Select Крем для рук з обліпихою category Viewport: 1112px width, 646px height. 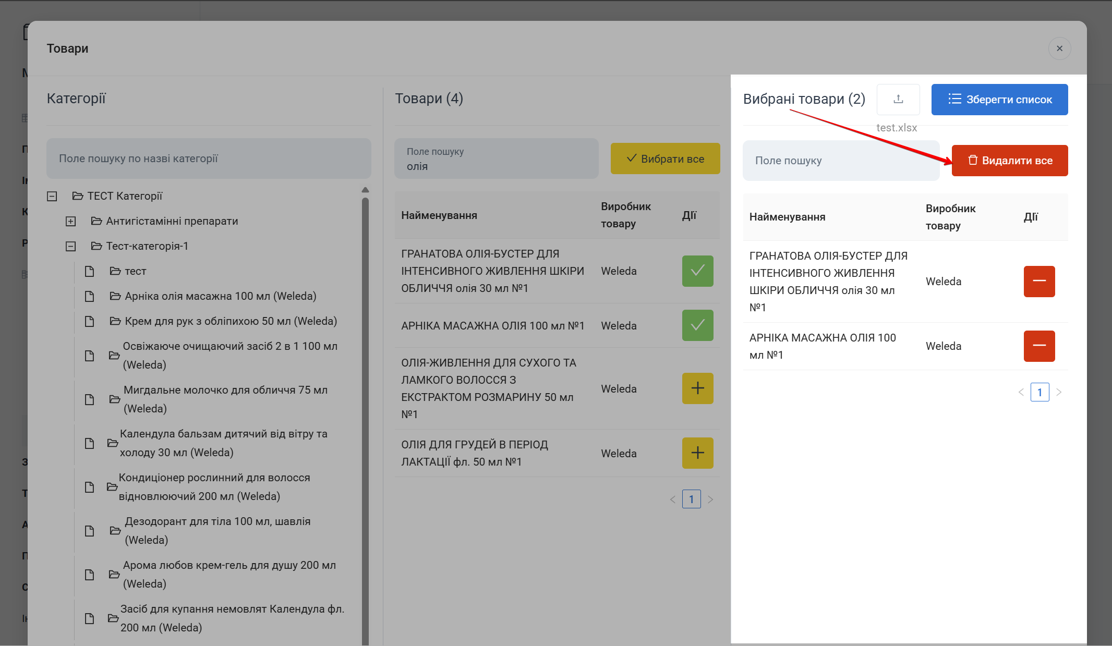coord(231,321)
